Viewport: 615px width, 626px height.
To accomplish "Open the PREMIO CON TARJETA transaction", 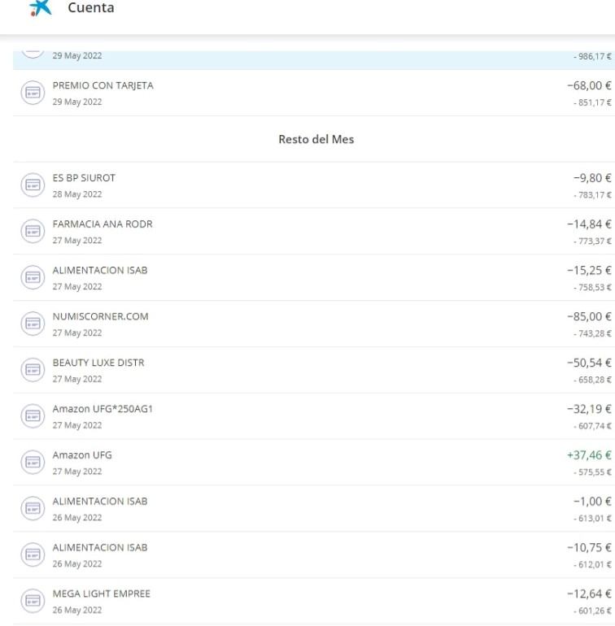I will point(102,85).
